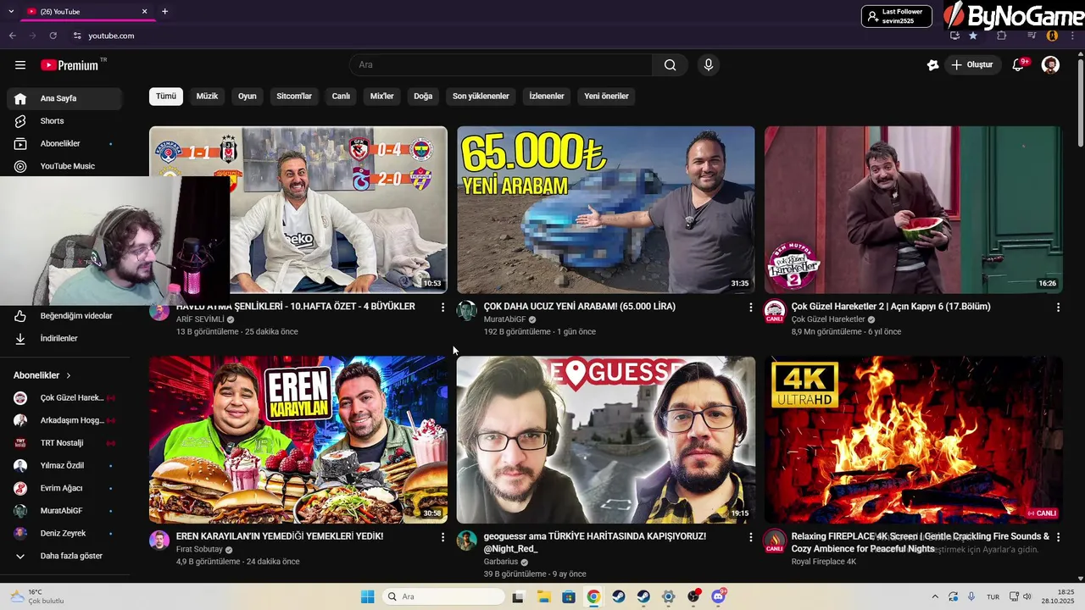Start voice search with microphone icon
Screen dimensions: 1085x610
[709, 65]
